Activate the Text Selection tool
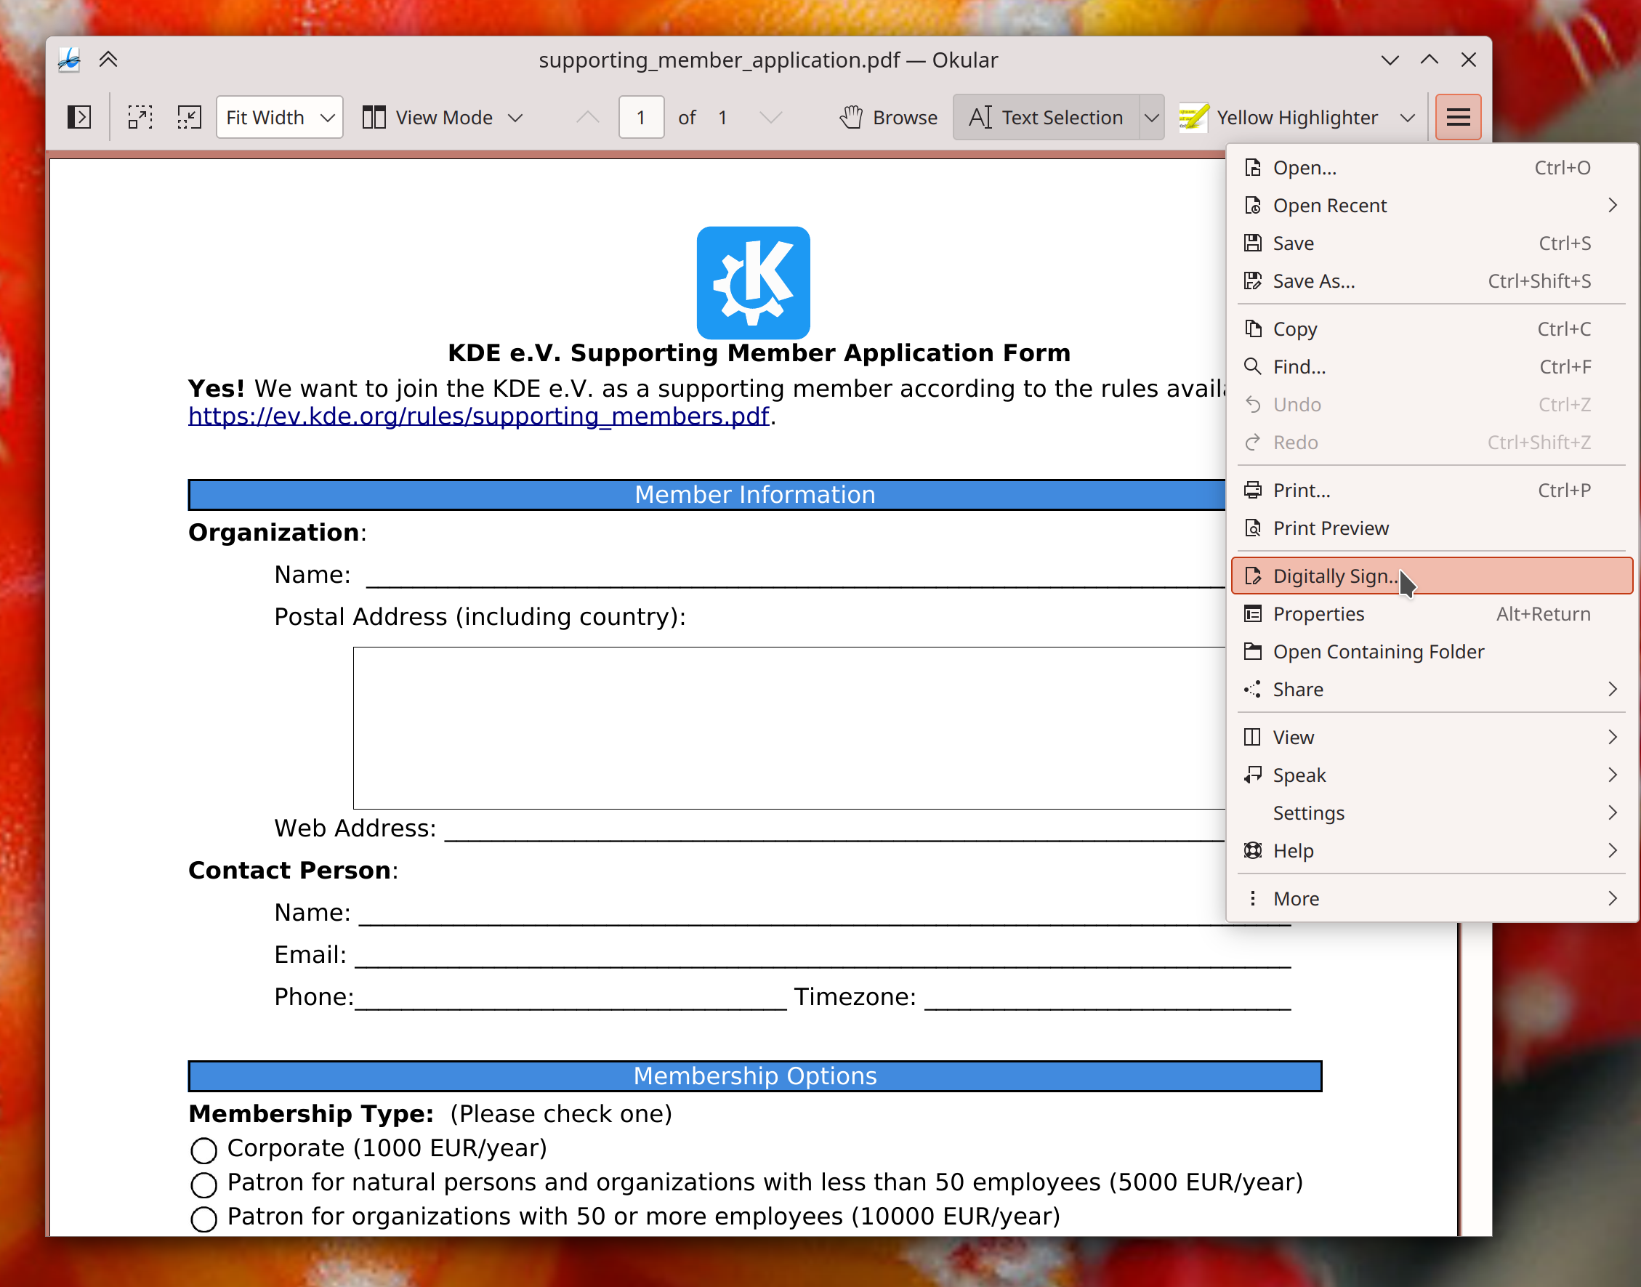Screen dimensions: 1641x1287 [x=1047, y=117]
